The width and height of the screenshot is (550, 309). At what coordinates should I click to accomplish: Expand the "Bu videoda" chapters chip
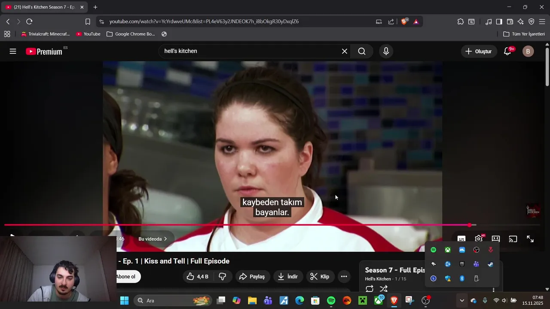[x=153, y=239]
